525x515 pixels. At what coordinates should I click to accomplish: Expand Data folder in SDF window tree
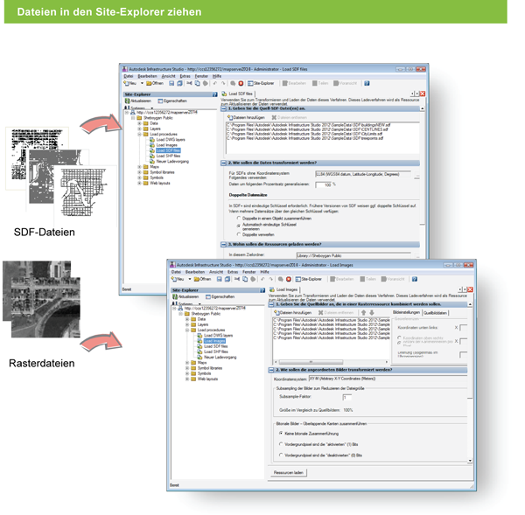tap(140, 123)
